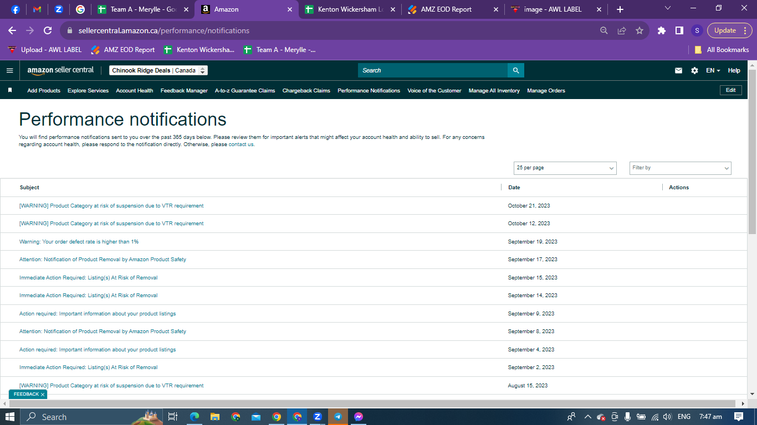The width and height of the screenshot is (757, 425).
Task: Toggle the Chrome side panel
Action: point(679,30)
